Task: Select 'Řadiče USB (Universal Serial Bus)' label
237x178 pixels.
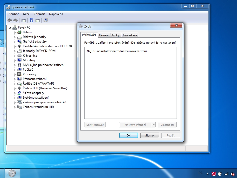Action: (x=45, y=88)
